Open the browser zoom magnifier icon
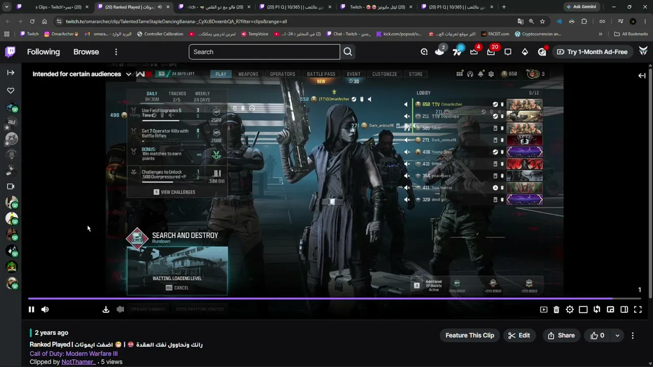 pyautogui.click(x=532, y=21)
